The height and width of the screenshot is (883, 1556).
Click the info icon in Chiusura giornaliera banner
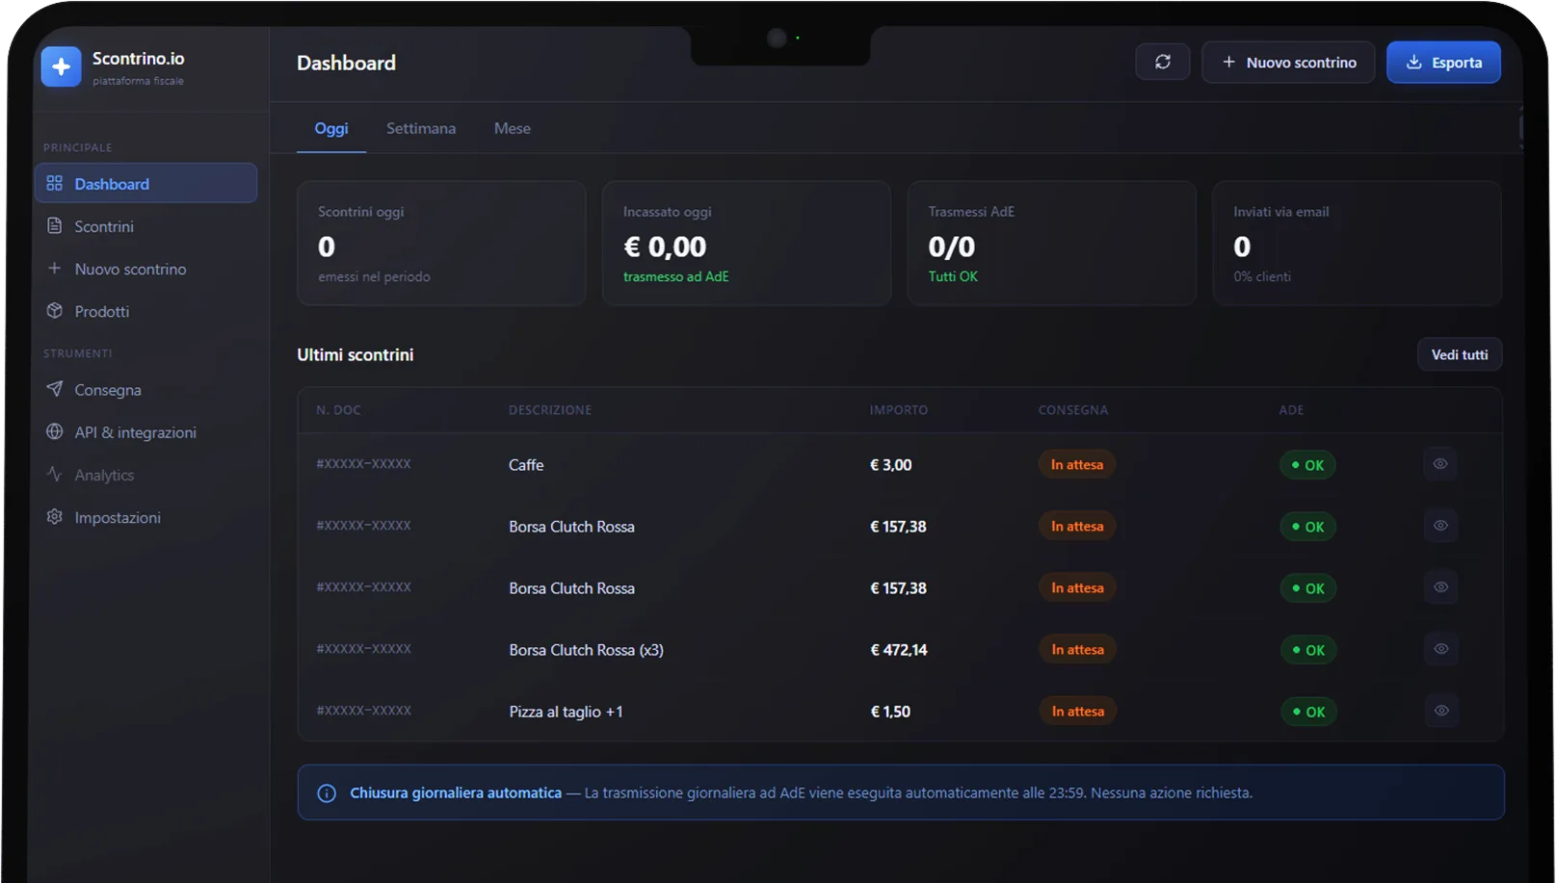tap(327, 793)
